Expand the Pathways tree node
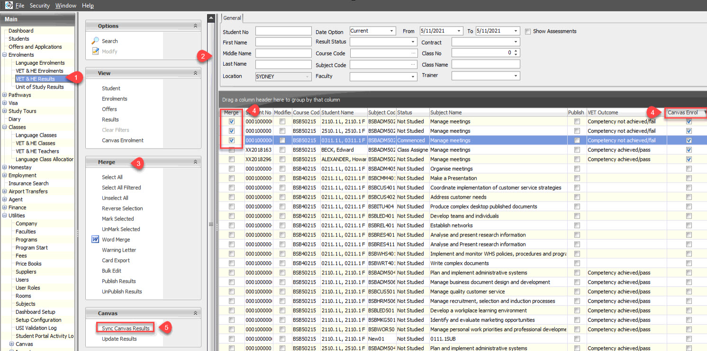Screen dimensions: 707x351 (5, 95)
